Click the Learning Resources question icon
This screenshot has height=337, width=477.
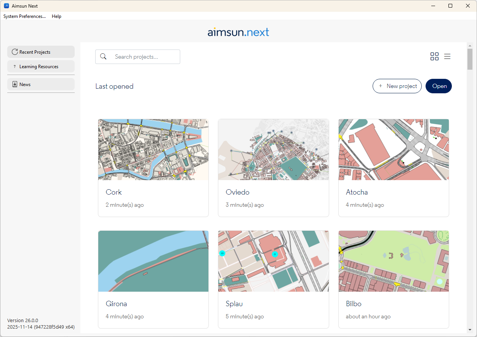click(15, 66)
